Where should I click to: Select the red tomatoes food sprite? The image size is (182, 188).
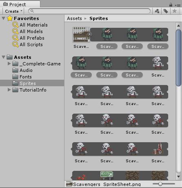click(81, 177)
